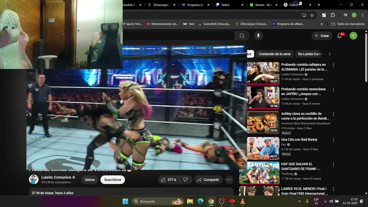Open the Google Chrome taskbar icon

(x=211, y=201)
